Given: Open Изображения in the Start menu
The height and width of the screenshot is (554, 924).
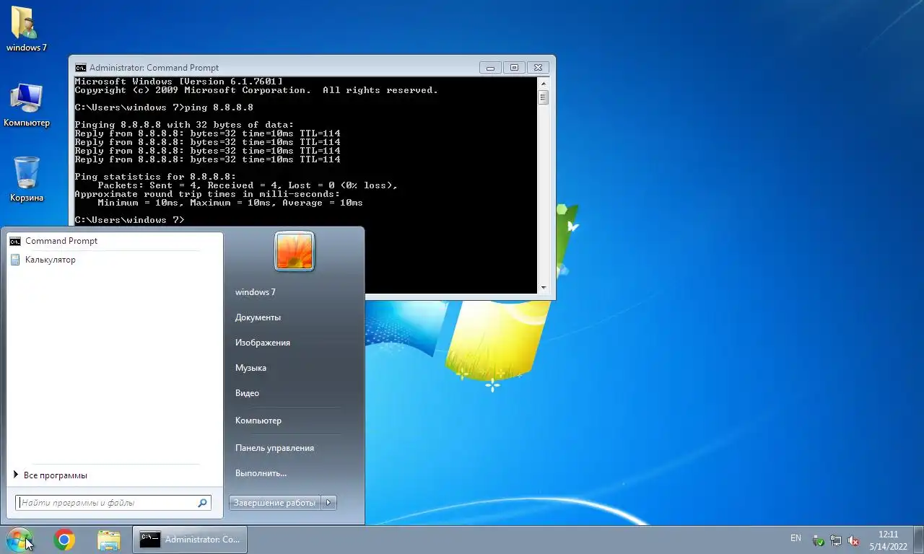Looking at the screenshot, I should (x=263, y=343).
